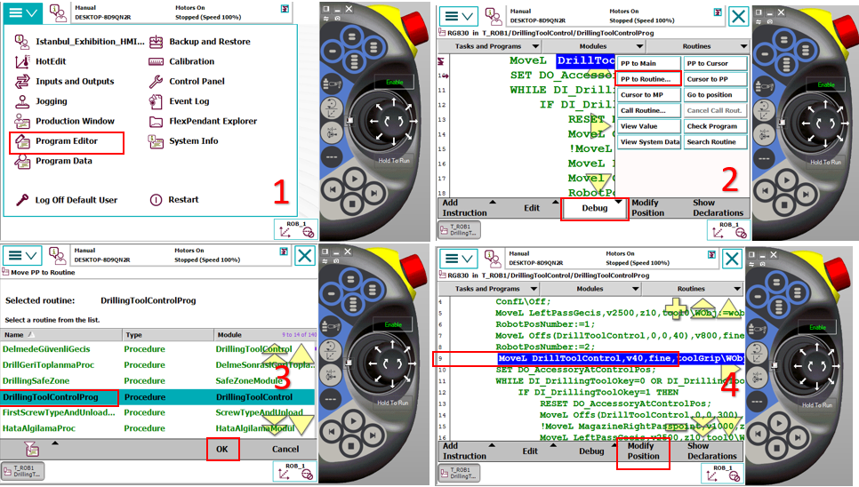Screen dimensions: 859x487
Task: Collapse the open Debug menu
Action: (594, 208)
